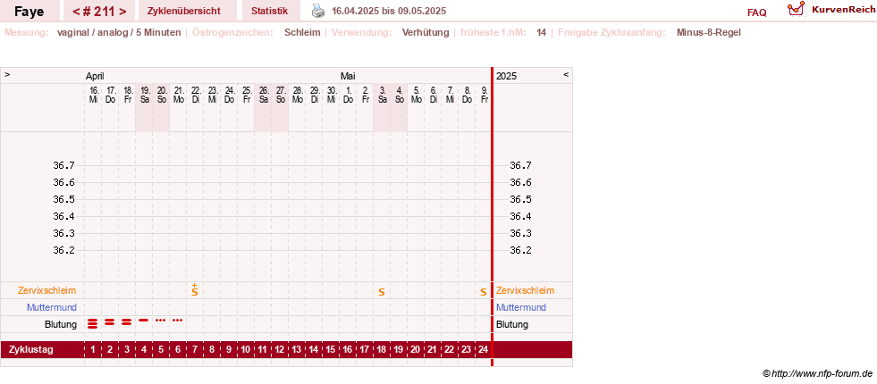Click the left Muttermund row label
877x384 pixels.
pyautogui.click(x=52, y=307)
